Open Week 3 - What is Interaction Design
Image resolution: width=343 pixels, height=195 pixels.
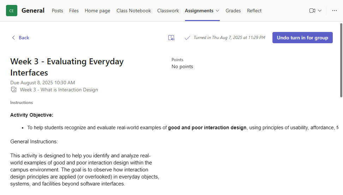pos(59,90)
